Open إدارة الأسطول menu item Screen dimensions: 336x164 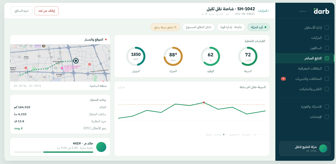[305, 28]
